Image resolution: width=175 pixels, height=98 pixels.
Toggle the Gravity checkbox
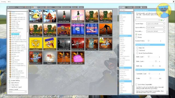pyautogui.click(x=136, y=35)
